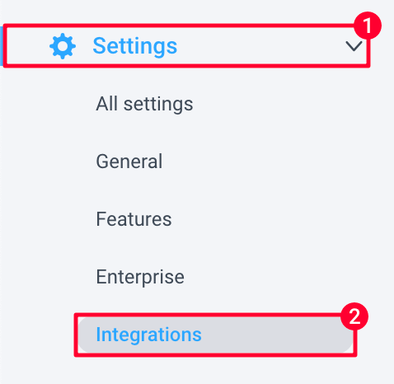Click the cog icon left of Settings
This screenshot has width=394, height=384.
click(63, 46)
